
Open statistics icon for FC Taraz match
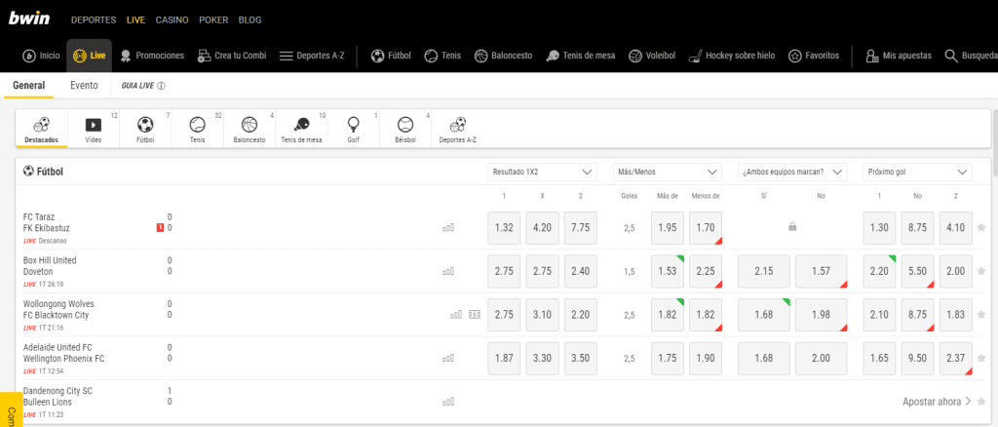(448, 227)
